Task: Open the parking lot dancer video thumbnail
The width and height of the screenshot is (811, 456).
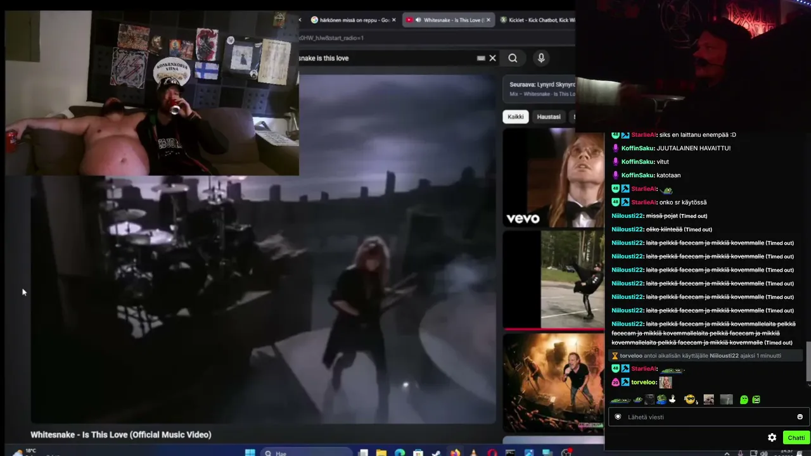Action: pos(553,279)
